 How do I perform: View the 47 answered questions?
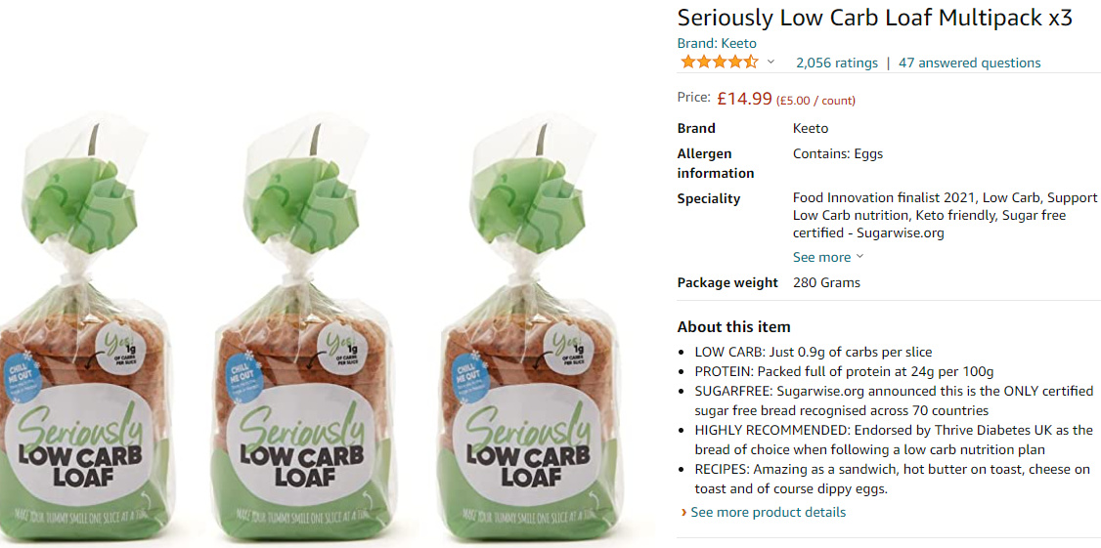[969, 63]
